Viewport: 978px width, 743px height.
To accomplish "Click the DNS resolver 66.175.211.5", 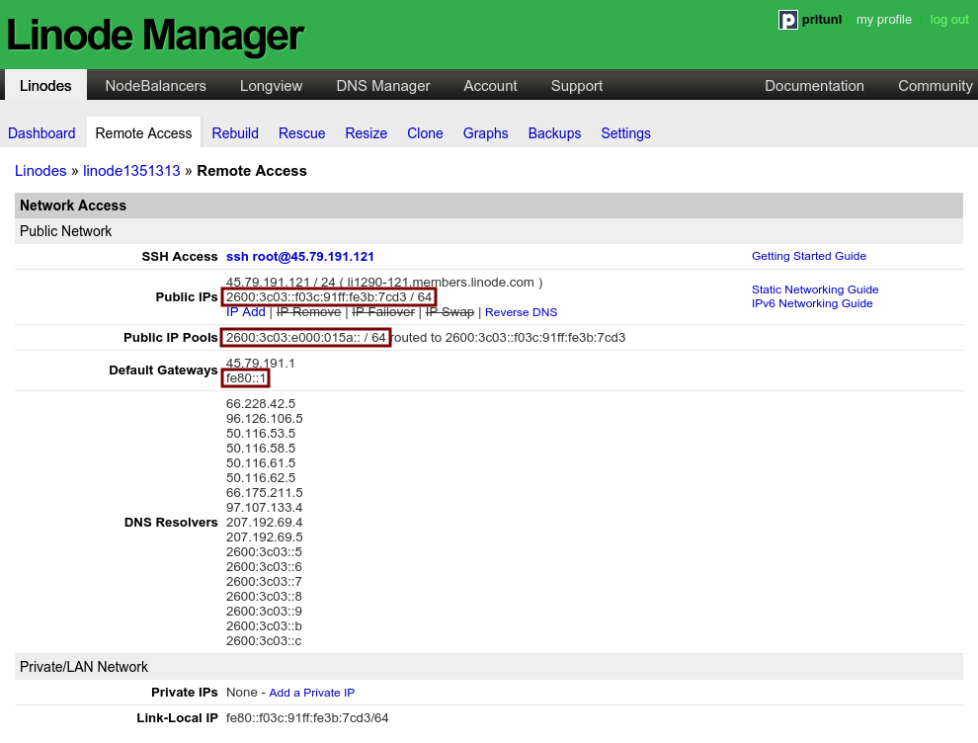I will pyautogui.click(x=265, y=493).
